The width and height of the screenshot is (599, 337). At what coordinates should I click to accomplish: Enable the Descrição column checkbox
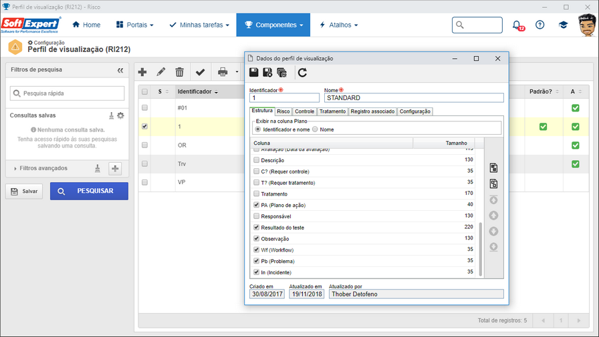[x=256, y=160]
